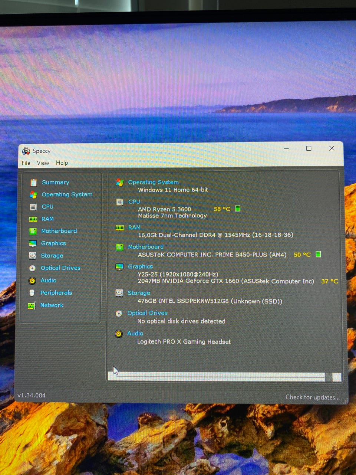
Task: Click the Windows flag icon in summary panel
Action: (x=120, y=182)
